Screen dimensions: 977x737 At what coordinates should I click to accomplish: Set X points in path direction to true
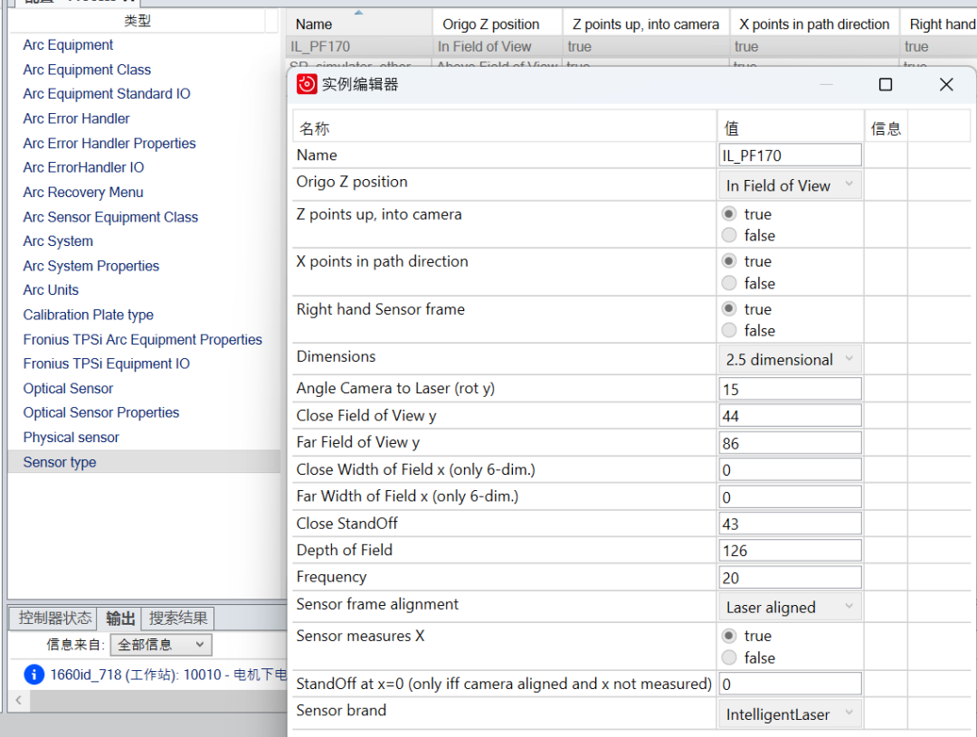(x=728, y=261)
